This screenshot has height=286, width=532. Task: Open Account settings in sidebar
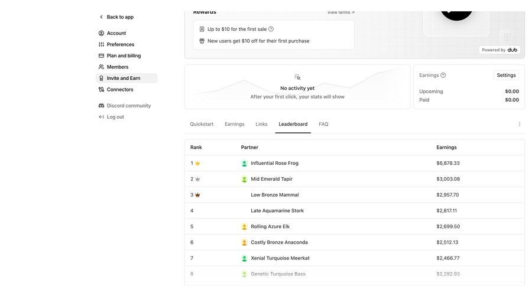click(x=116, y=33)
